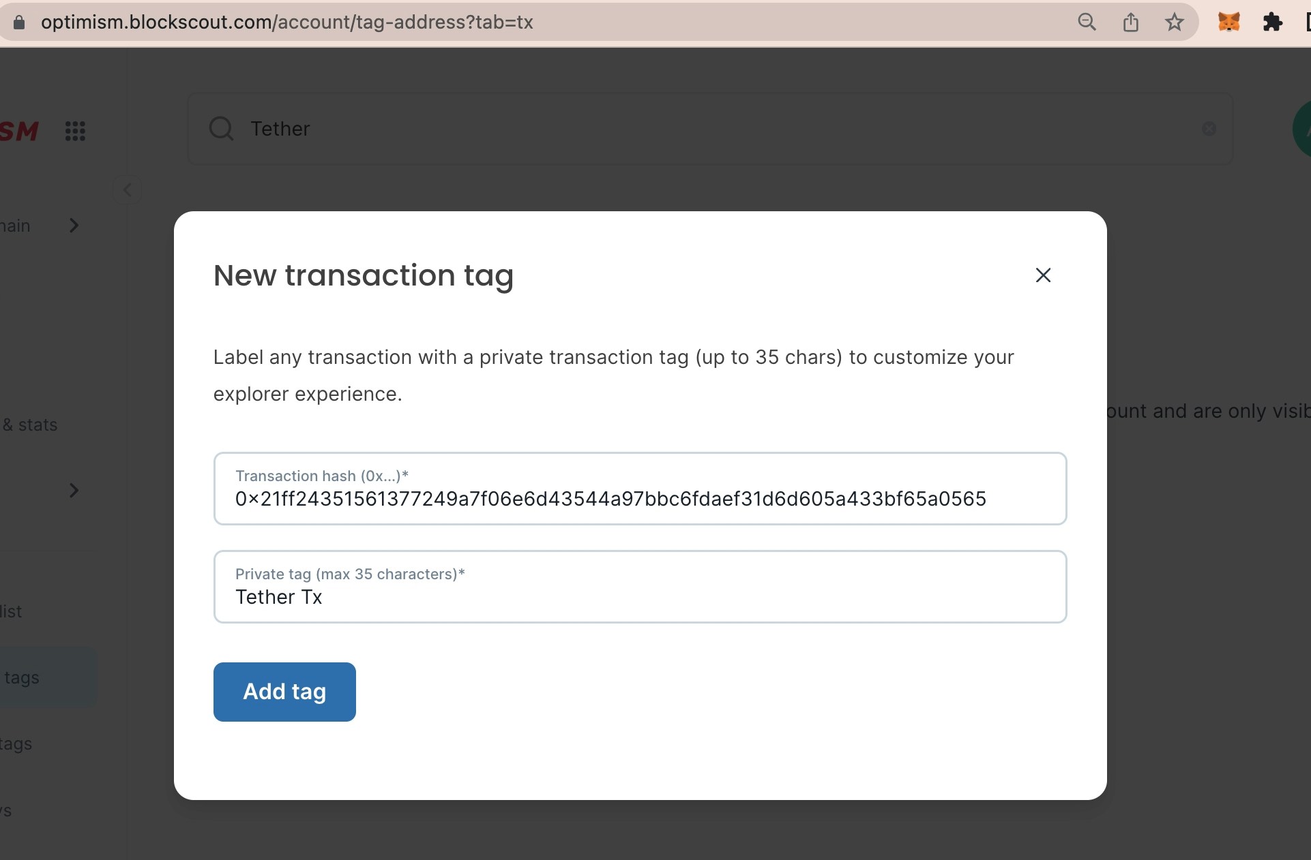
Task: View site info via the lock icon
Action: 19,22
